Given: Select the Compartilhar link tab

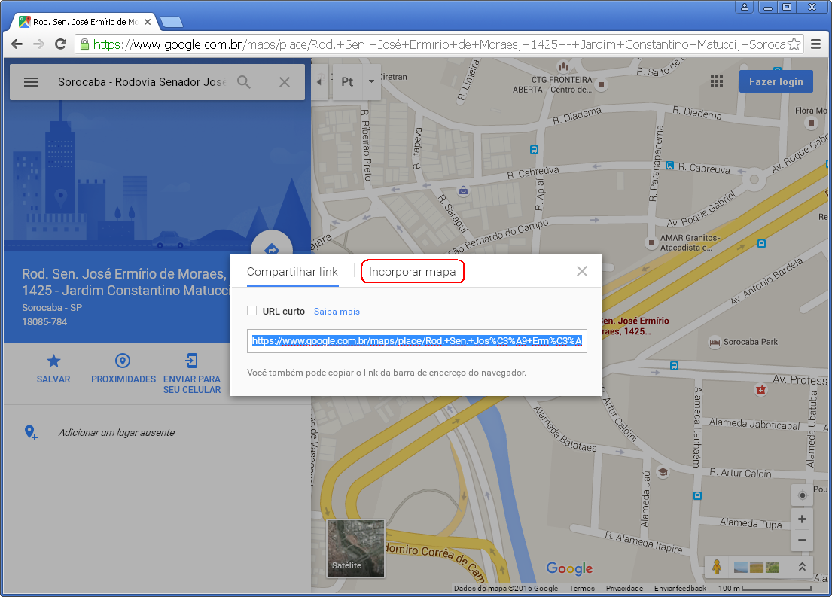Looking at the screenshot, I should pyautogui.click(x=292, y=272).
